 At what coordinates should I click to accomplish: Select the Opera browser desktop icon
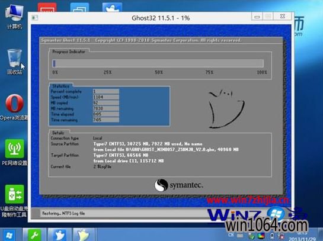(14, 107)
